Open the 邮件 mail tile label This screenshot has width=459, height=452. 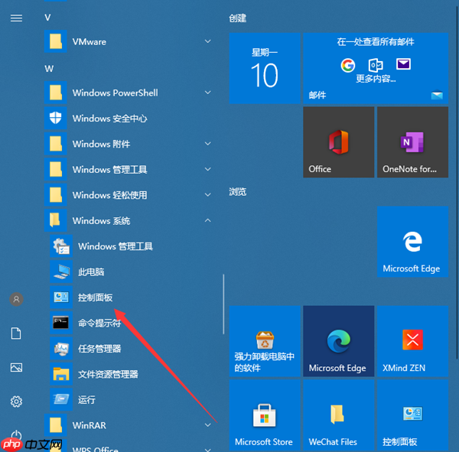(317, 95)
